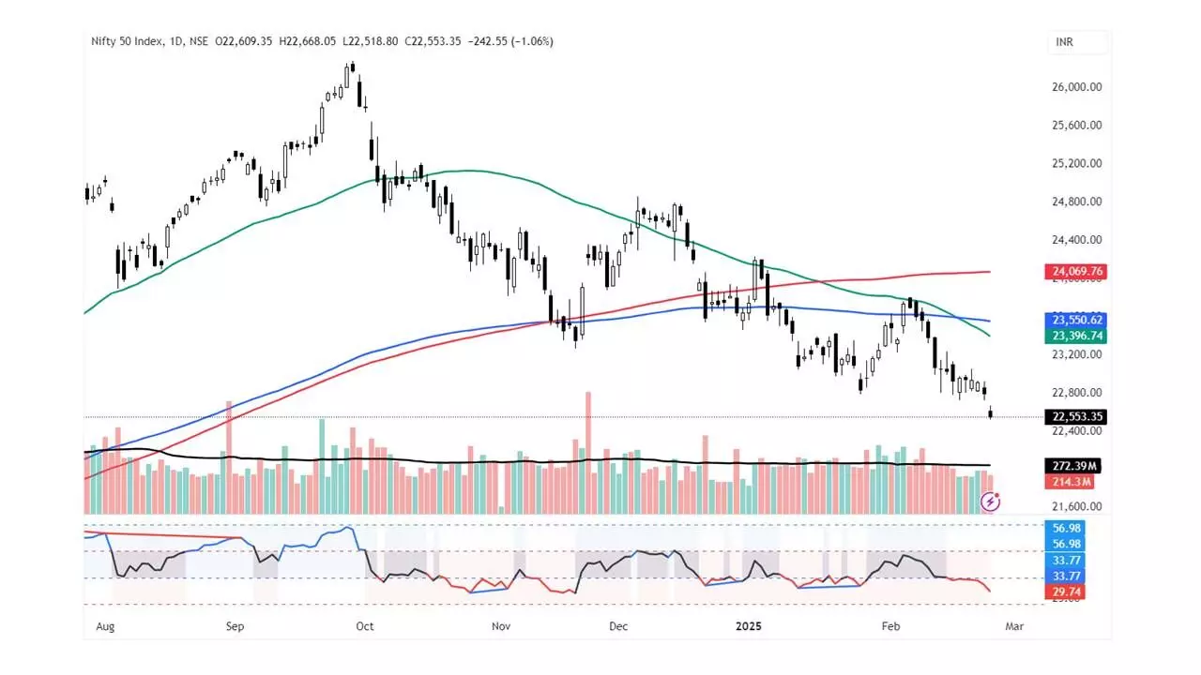Click the 22,800.00 price axis label
The height and width of the screenshot is (675, 1201).
[x=1077, y=393]
